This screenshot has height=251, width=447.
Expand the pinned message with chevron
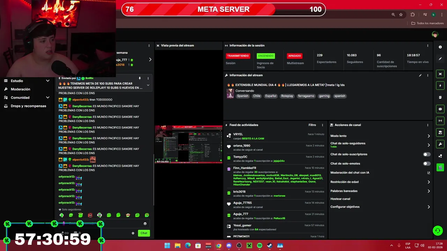(x=148, y=85)
